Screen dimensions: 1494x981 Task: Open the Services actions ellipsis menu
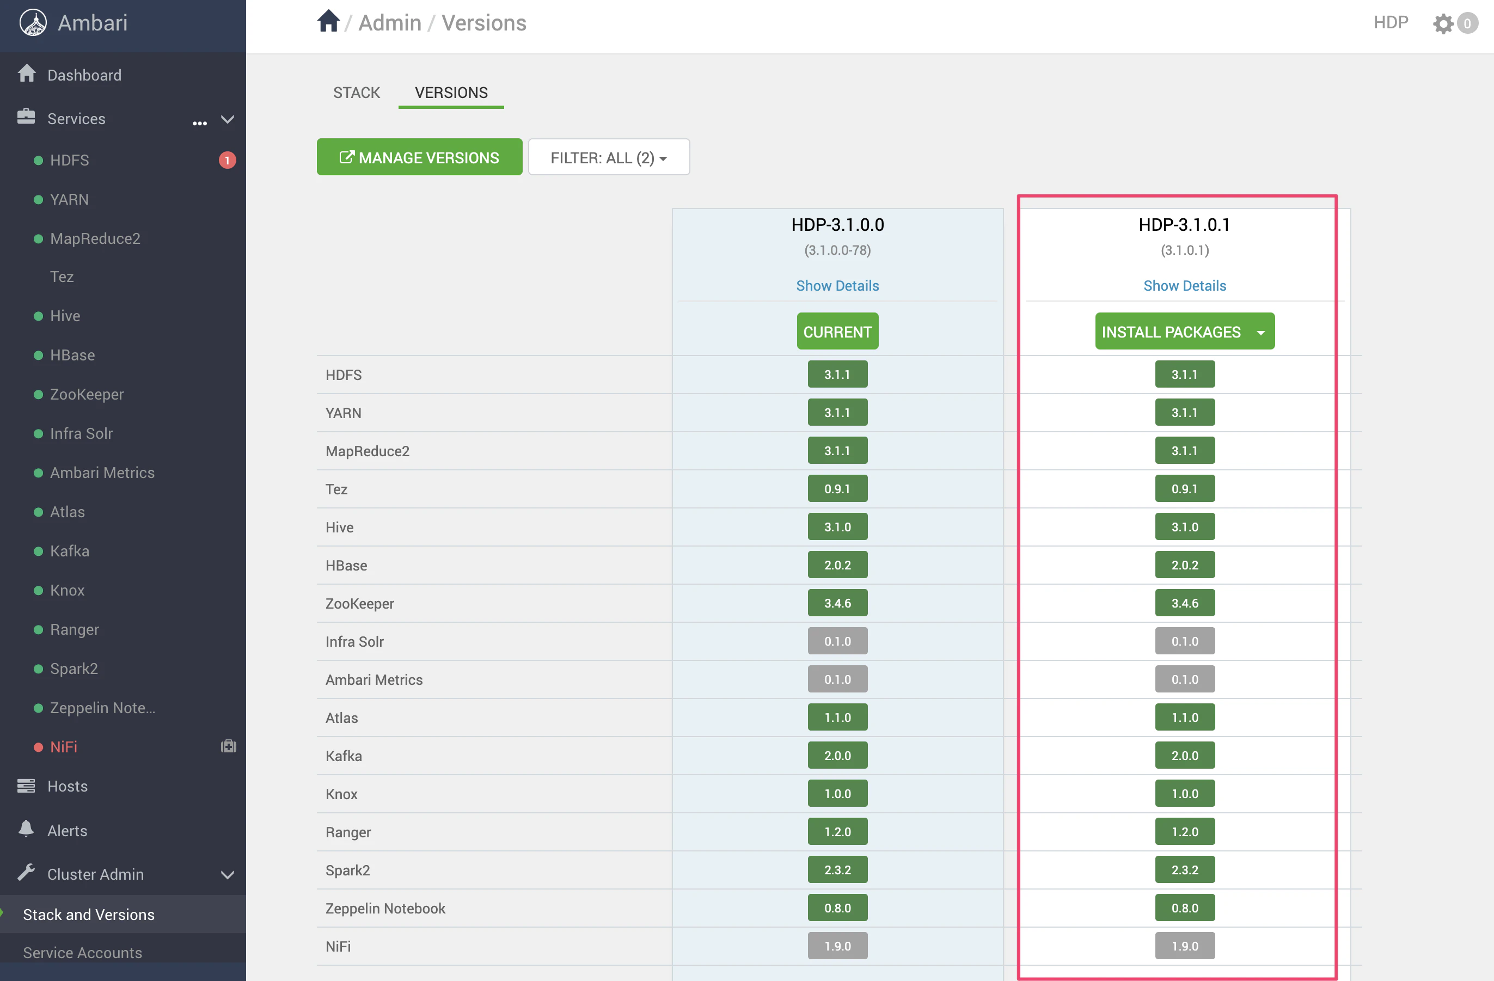click(200, 123)
